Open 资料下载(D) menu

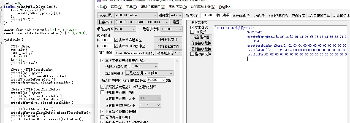[178, 7]
